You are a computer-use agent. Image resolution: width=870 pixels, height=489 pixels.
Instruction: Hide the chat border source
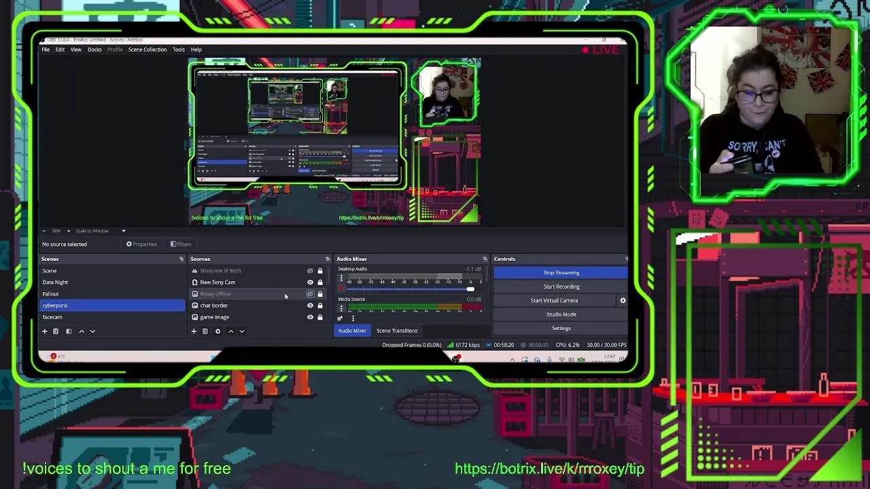click(310, 306)
